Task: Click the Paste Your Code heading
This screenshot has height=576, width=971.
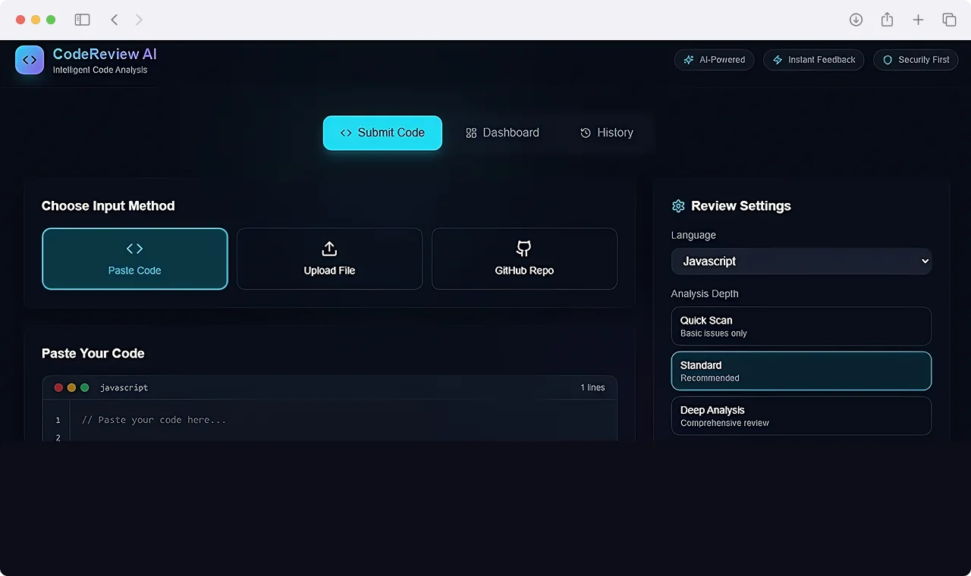Action: click(93, 353)
